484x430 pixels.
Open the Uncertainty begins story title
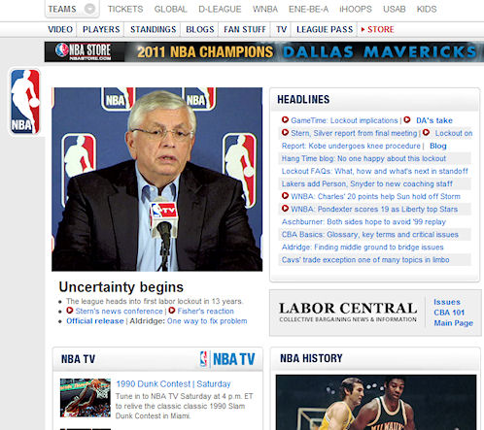click(x=121, y=287)
